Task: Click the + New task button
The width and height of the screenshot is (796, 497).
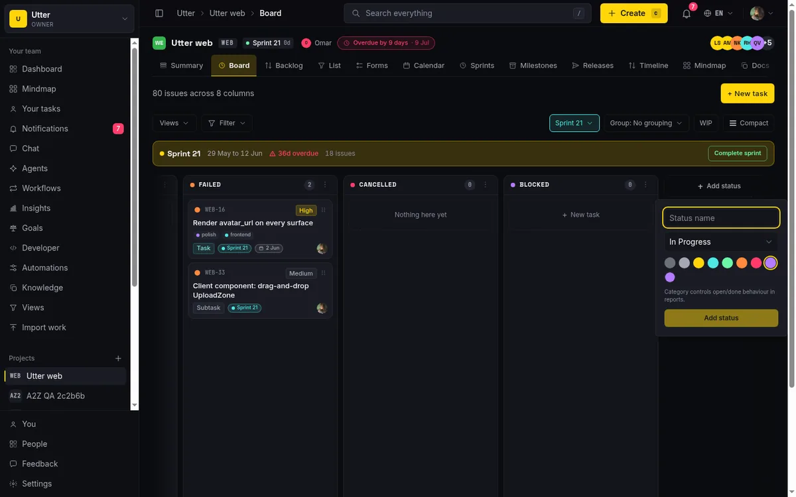Action: tap(748, 93)
